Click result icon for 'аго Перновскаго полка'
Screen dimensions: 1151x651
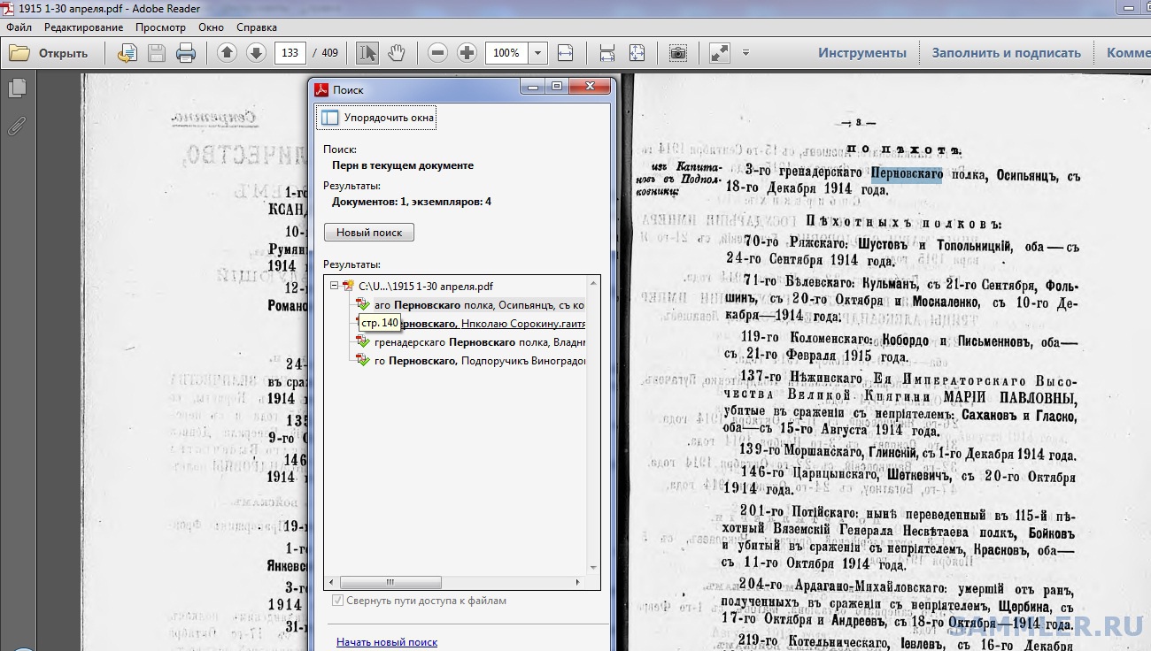[x=362, y=305]
